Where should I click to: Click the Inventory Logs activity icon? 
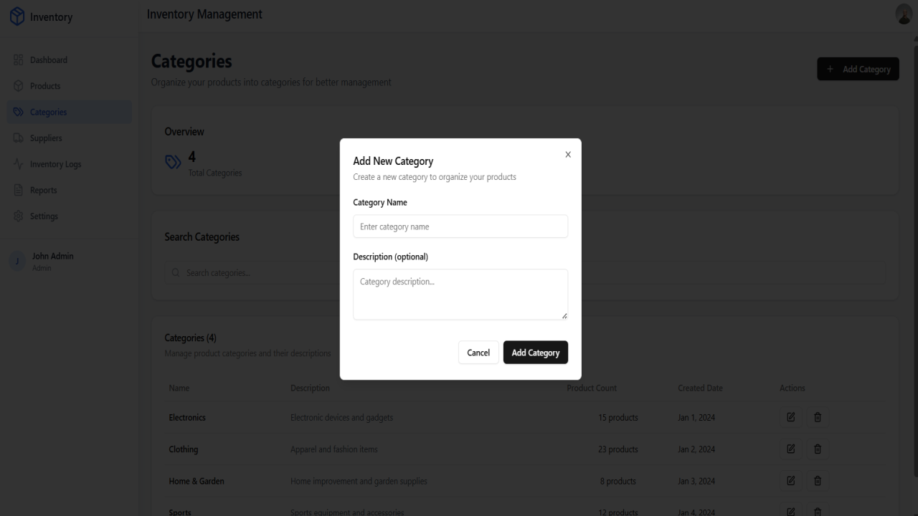click(19, 164)
